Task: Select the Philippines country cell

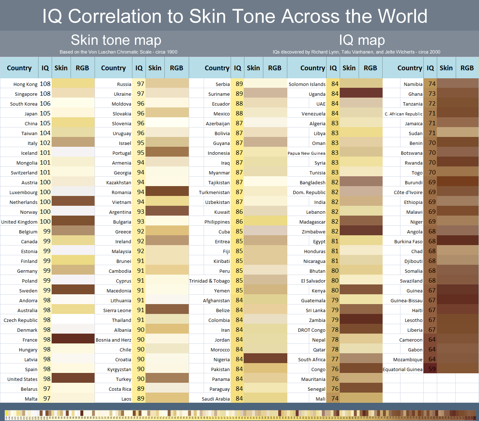Action: tap(210, 222)
